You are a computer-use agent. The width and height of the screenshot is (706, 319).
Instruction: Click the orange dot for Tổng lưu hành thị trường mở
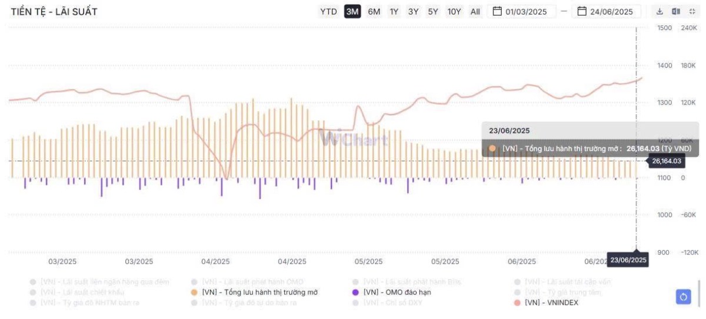click(194, 292)
